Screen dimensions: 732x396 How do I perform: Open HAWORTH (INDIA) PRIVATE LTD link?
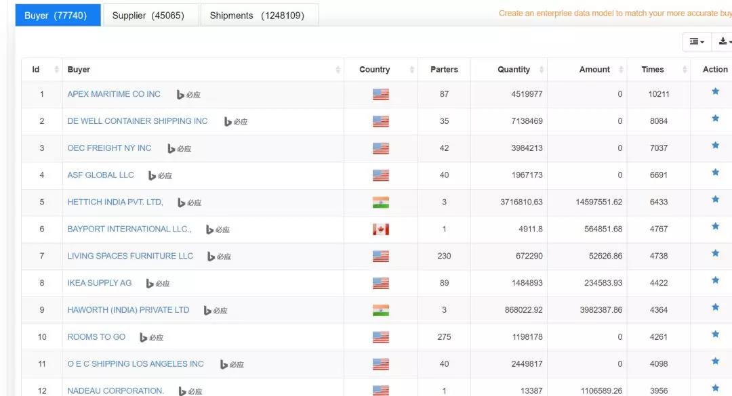128,310
